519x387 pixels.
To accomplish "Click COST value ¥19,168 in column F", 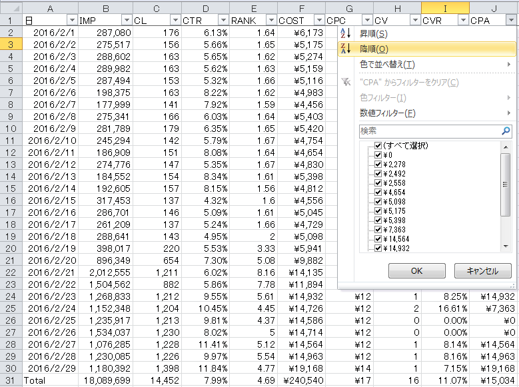I will [302, 368].
